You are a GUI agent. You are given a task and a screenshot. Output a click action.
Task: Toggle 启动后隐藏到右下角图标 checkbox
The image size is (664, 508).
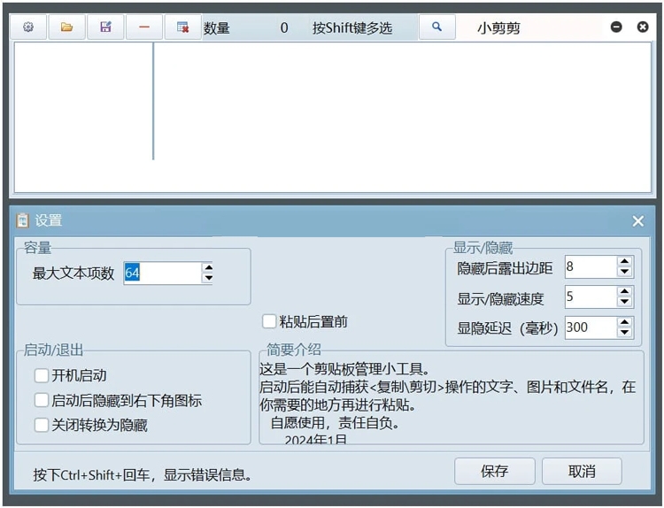(x=42, y=401)
